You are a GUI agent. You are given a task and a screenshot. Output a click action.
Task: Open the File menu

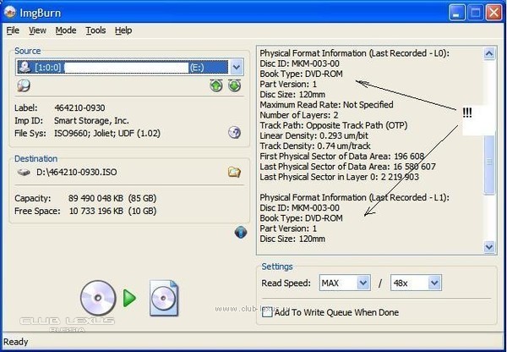click(13, 30)
